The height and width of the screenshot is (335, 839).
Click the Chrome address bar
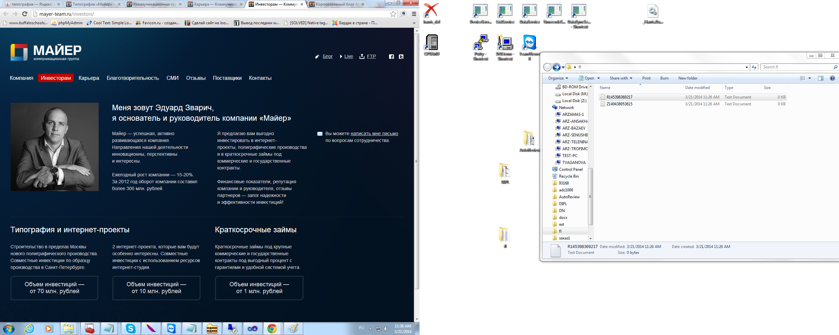coord(213,14)
